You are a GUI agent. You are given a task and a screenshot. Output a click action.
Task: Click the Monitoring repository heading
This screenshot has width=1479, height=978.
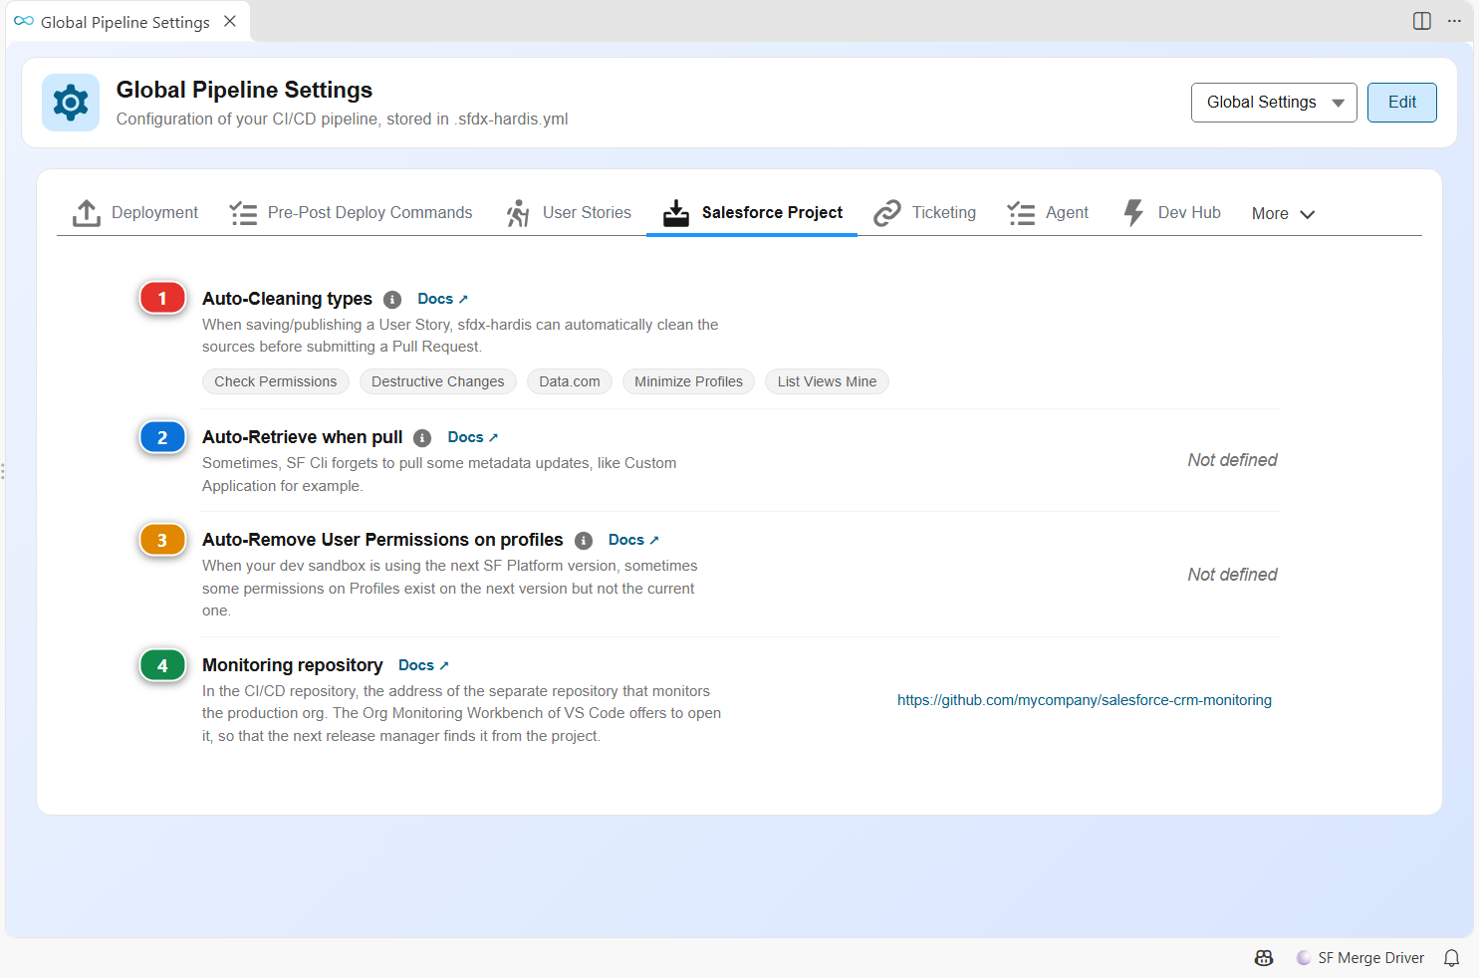[293, 665]
